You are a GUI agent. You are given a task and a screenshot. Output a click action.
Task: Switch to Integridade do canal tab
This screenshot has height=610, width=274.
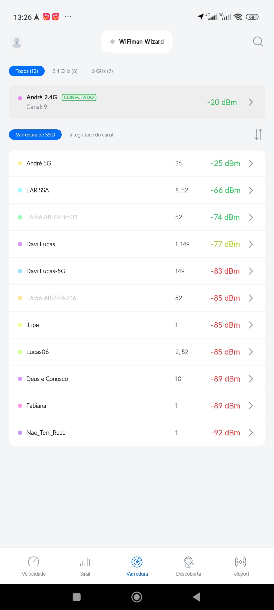point(91,135)
